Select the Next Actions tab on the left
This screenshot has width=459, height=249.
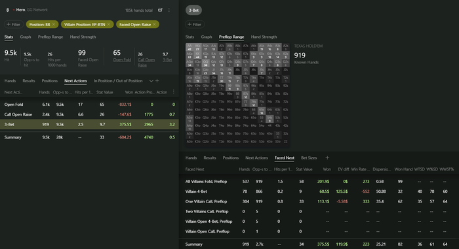pos(75,81)
